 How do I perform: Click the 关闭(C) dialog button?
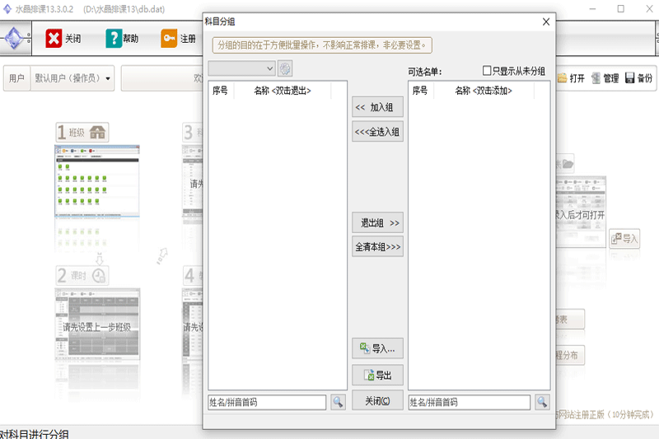(377, 401)
